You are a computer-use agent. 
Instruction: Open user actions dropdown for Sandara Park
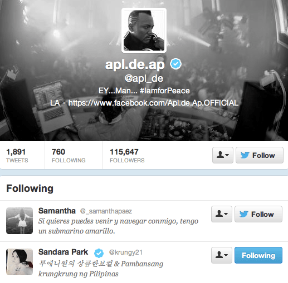coord(222,255)
